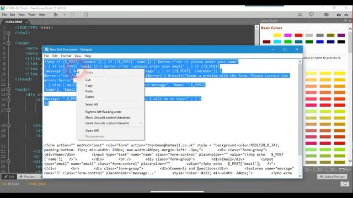Open HTML-Kit Edit menu
The image size is (353, 198).
[12, 15]
